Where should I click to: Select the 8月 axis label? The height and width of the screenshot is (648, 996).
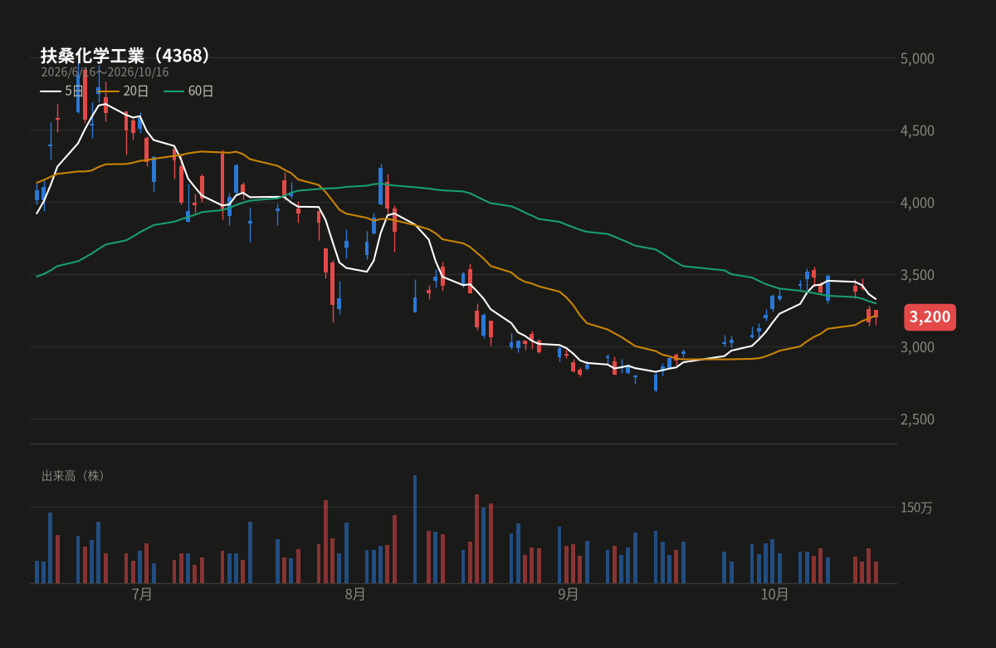[355, 594]
